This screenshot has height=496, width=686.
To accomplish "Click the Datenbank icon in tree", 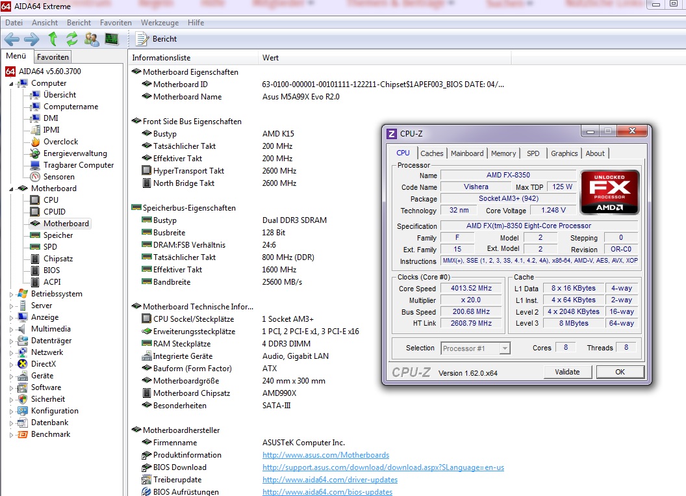I will pos(22,423).
